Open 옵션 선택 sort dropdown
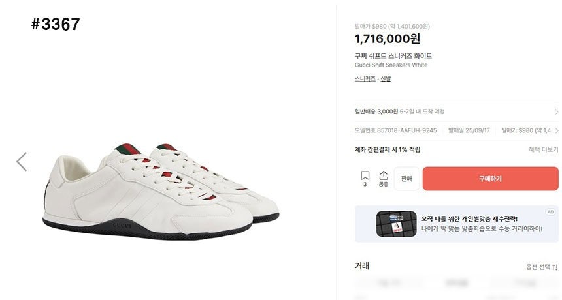This screenshot has width=562, height=300. pyautogui.click(x=542, y=267)
